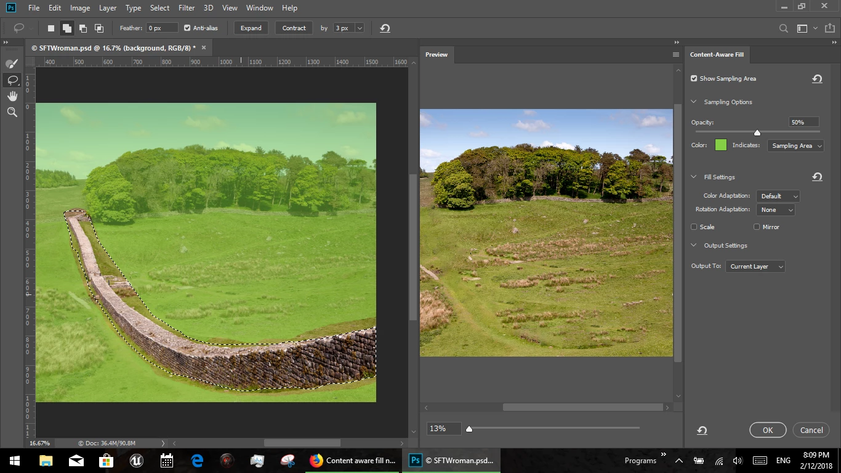Click the Opacity slider handle
The height and width of the screenshot is (473, 841).
[x=757, y=132]
